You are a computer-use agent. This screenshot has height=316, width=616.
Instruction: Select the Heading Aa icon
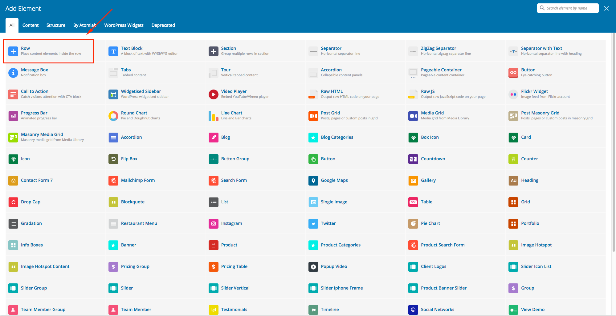(x=513, y=180)
